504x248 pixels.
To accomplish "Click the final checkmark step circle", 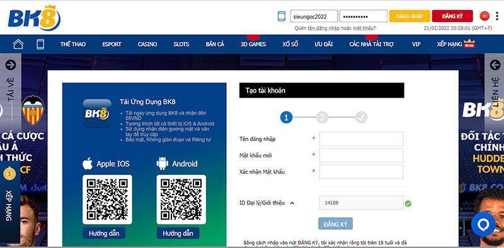I will click(x=361, y=118).
